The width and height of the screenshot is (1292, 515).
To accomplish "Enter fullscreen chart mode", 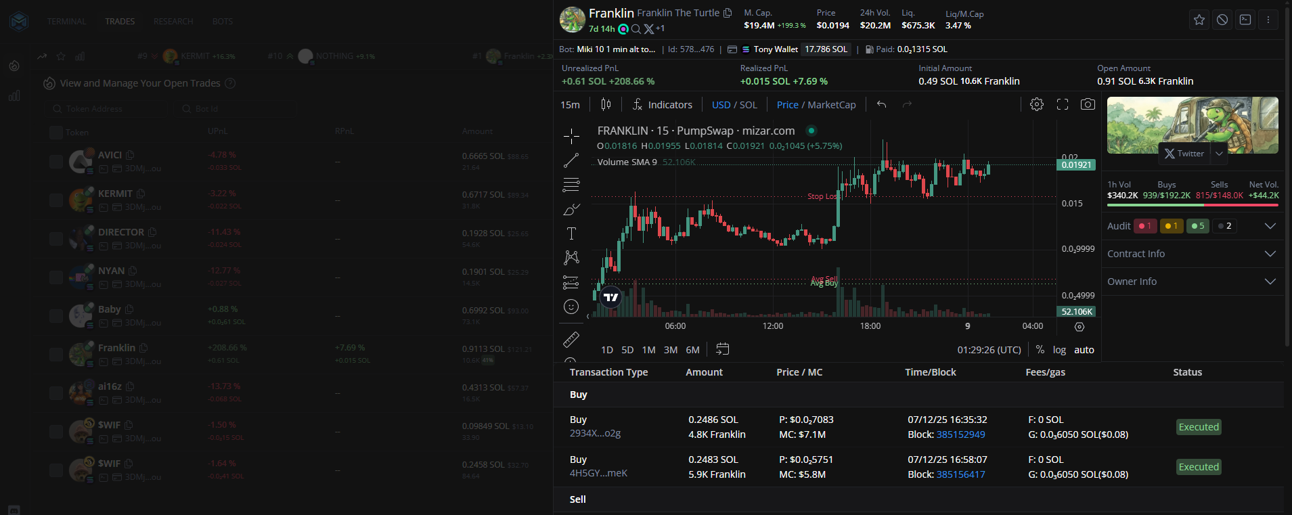I will 1063,104.
